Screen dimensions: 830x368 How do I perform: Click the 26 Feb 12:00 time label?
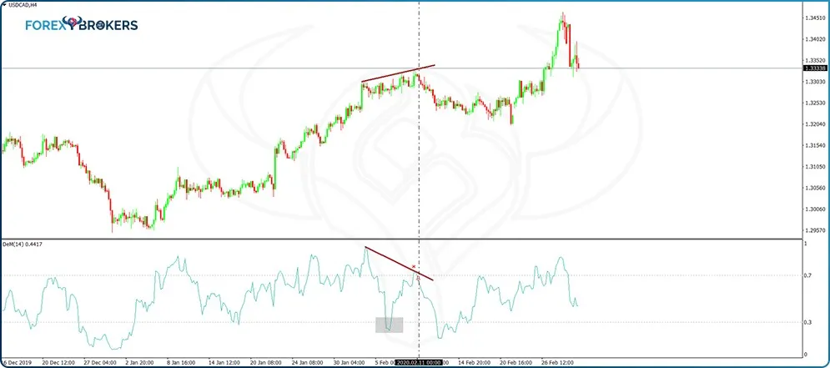556,363
